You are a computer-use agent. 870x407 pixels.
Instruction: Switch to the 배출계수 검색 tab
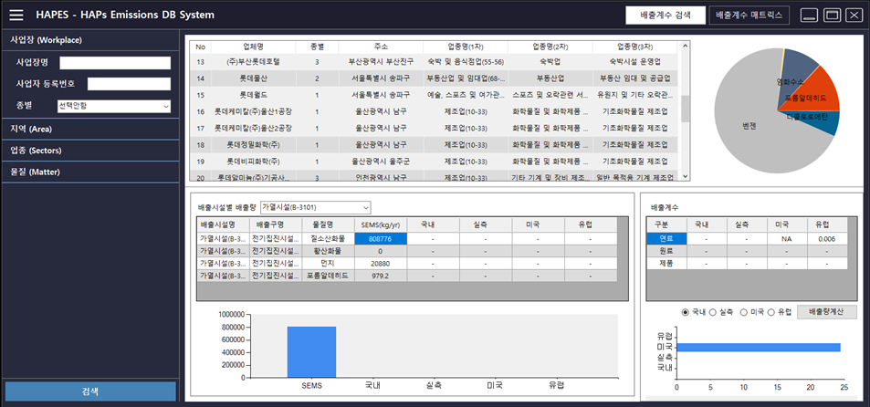[664, 16]
